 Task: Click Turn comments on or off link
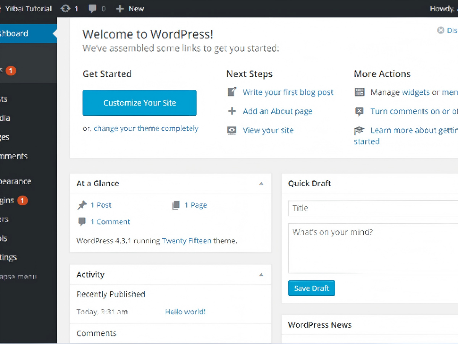(414, 111)
